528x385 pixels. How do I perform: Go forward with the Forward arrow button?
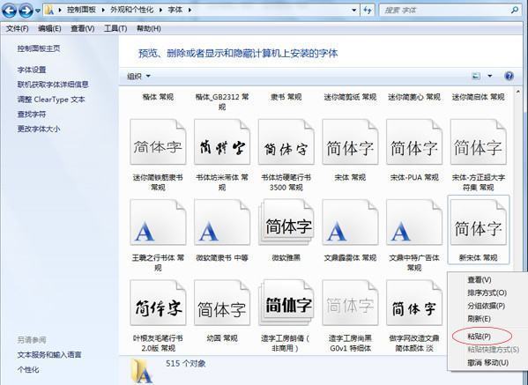[26, 11]
